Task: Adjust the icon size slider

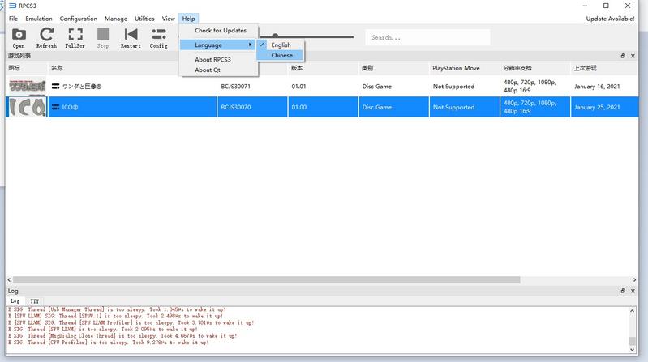Action: 275,36
